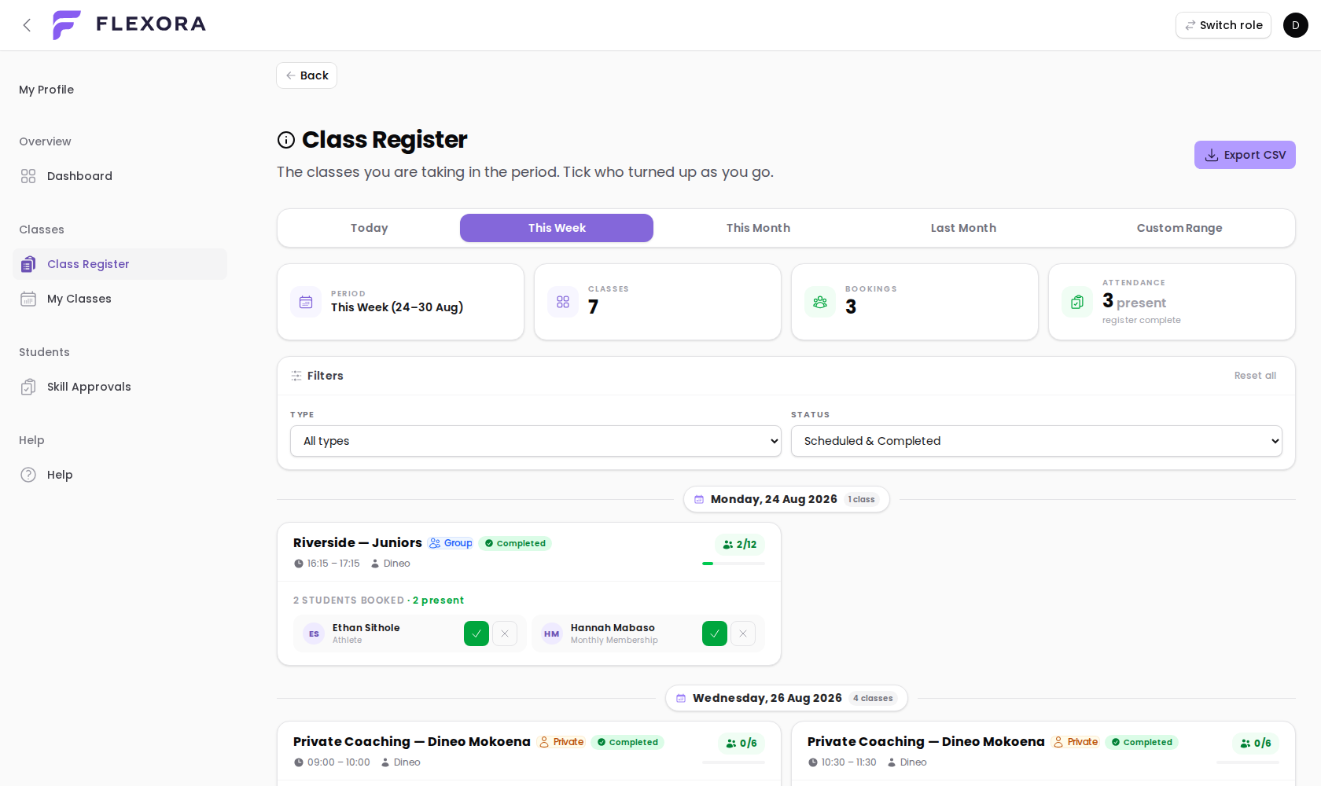
Task: Click the Classes stat card grid icon
Action: [x=563, y=302]
